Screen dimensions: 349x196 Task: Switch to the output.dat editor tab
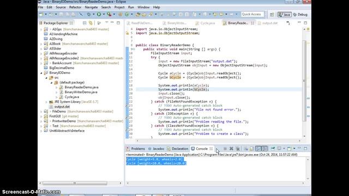coord(268,23)
